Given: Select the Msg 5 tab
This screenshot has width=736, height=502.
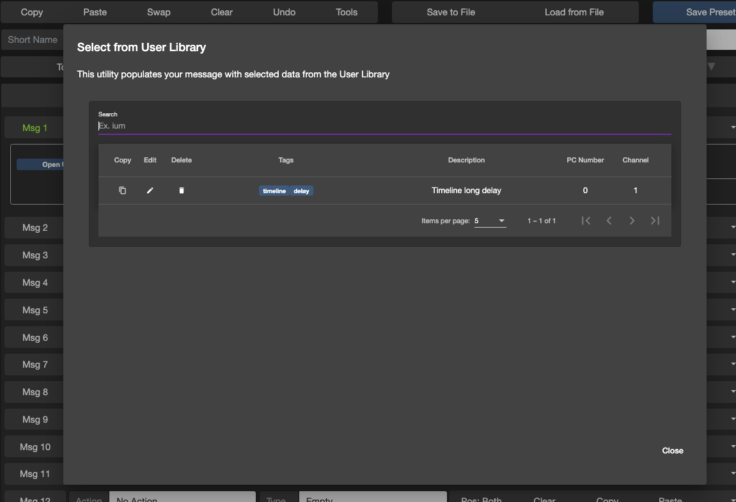Looking at the screenshot, I should click(x=35, y=310).
